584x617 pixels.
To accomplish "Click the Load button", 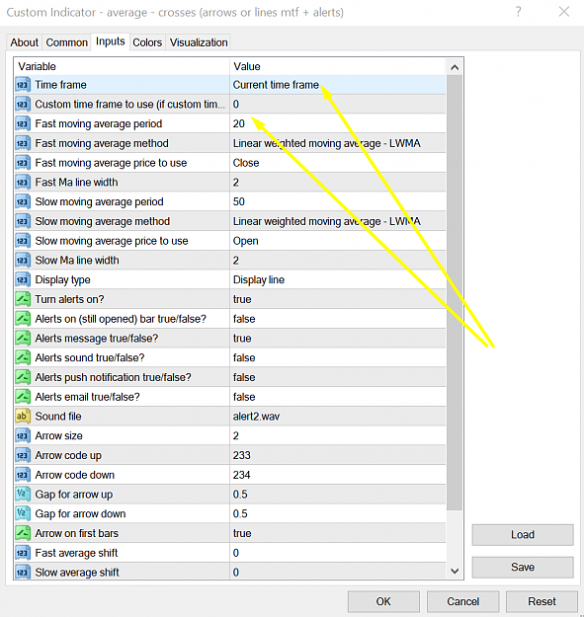I will 523,535.
